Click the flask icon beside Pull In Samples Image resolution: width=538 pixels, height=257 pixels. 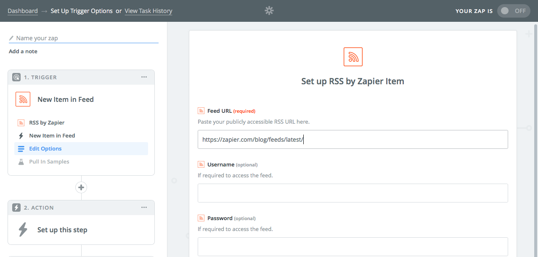click(21, 162)
